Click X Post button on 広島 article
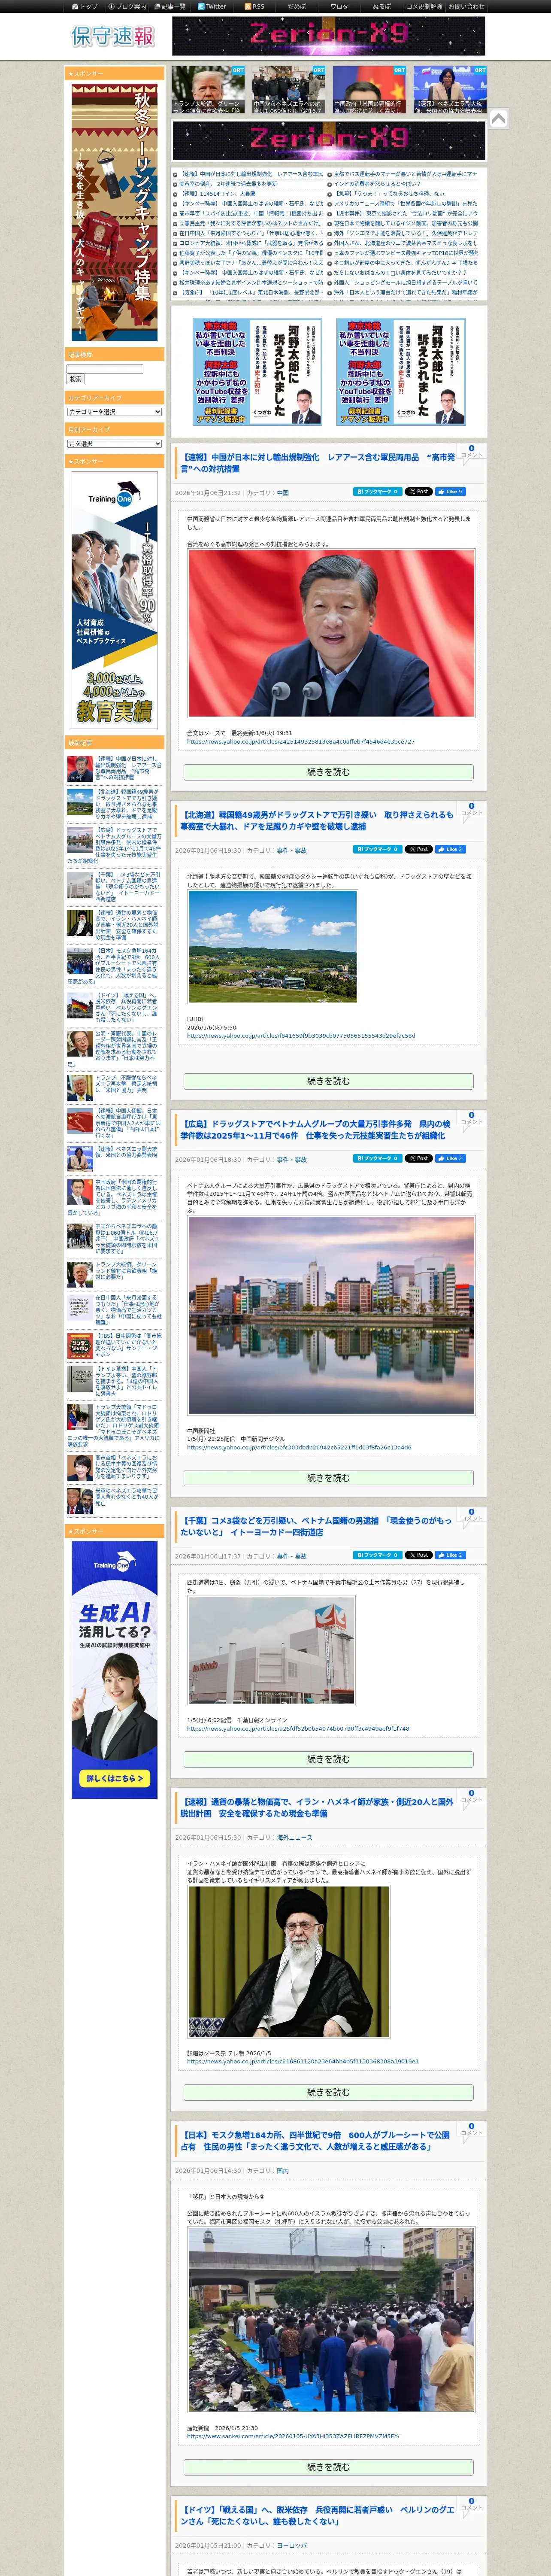 (418, 1158)
